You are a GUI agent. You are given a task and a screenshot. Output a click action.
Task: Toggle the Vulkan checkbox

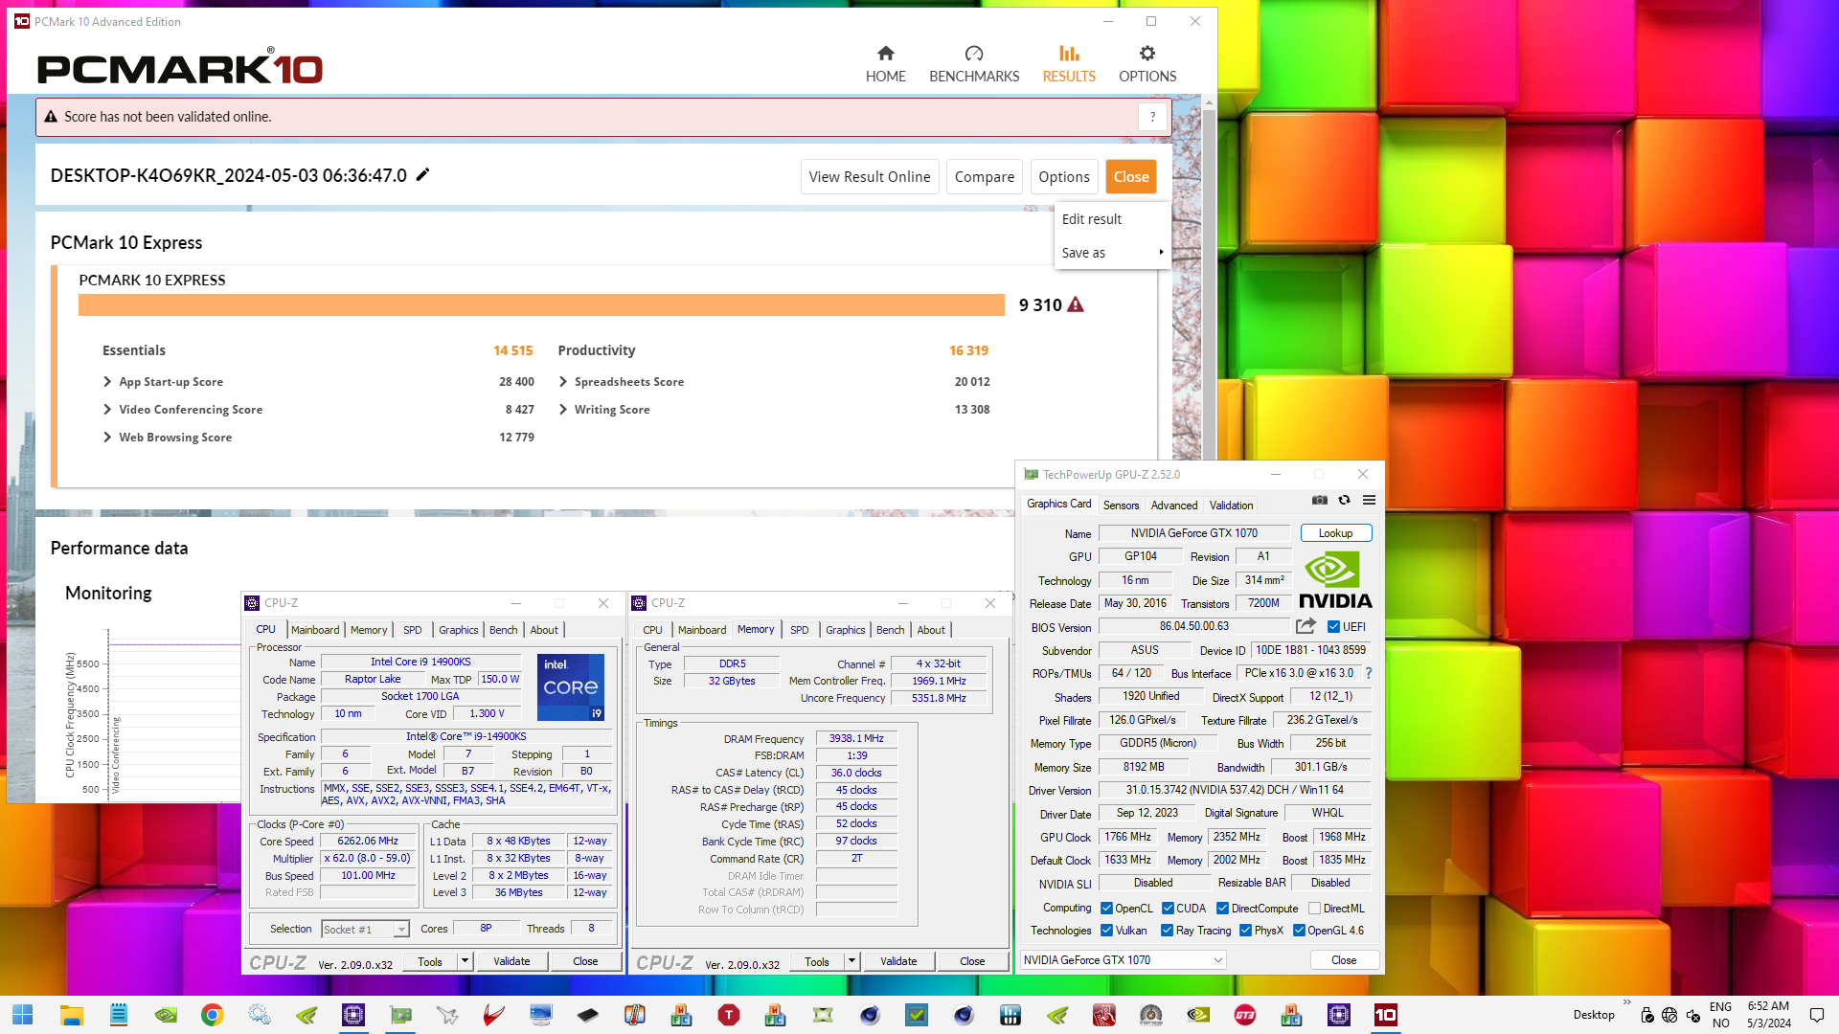point(1106,931)
